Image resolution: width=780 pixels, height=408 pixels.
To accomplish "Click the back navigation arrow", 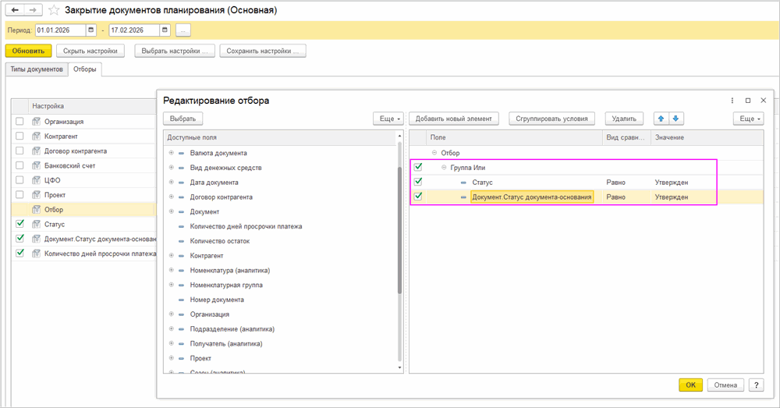I will coord(15,11).
